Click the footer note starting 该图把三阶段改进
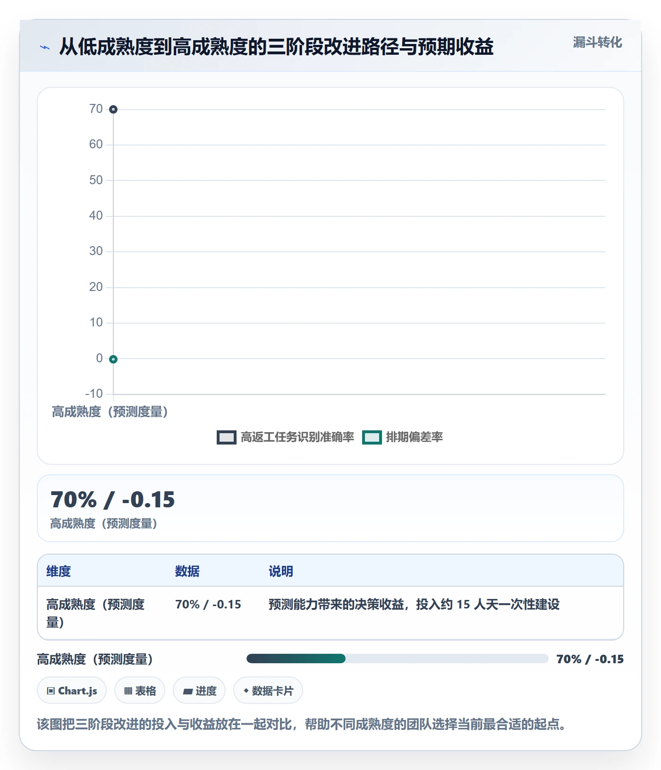The image size is (661, 770). (x=301, y=724)
